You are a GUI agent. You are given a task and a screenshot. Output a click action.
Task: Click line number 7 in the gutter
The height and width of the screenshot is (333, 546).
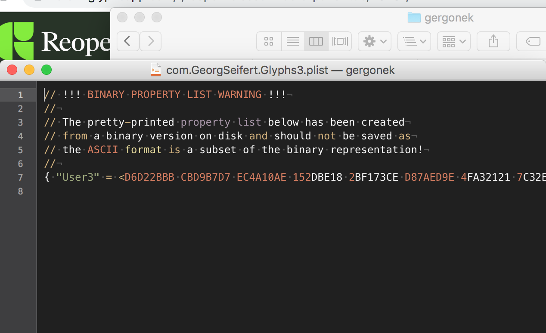pyautogui.click(x=20, y=177)
